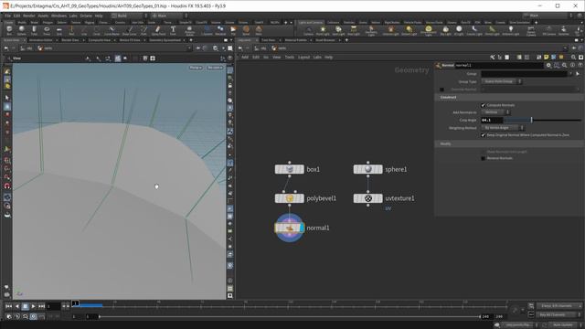The height and width of the screenshot is (329, 585).
Task: Open the Main radial menu dropdown
Action: click(x=170, y=16)
